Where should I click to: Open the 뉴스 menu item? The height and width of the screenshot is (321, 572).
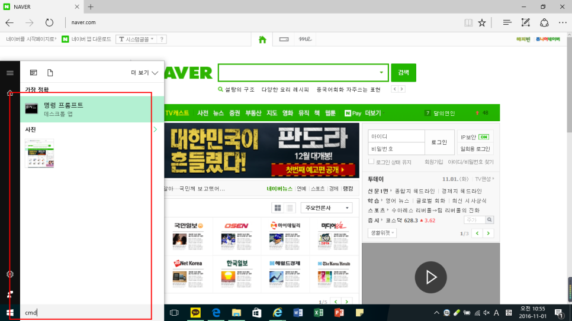(x=218, y=113)
